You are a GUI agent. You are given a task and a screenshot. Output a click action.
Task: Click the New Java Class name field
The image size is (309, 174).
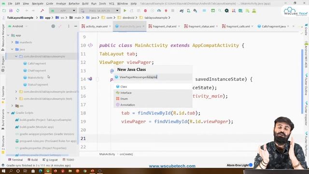click(153, 77)
